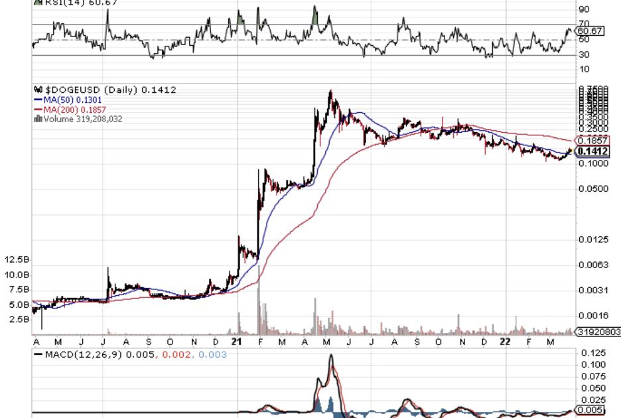Click the 0.1000 price axis label
621x418 pixels.
pyautogui.click(x=593, y=163)
